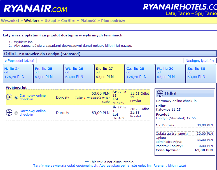This screenshot has height=170, width=217.
Task: Go to Poprzedni tydzień
Action: [x=20, y=61]
